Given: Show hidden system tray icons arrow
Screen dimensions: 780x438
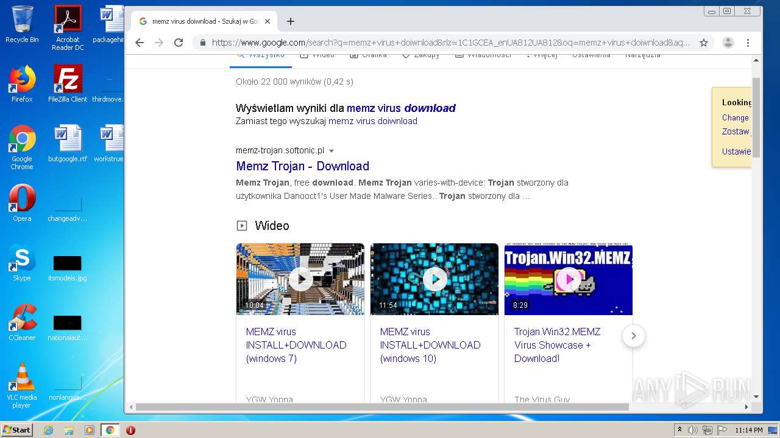Looking at the screenshot, I should click(679, 430).
